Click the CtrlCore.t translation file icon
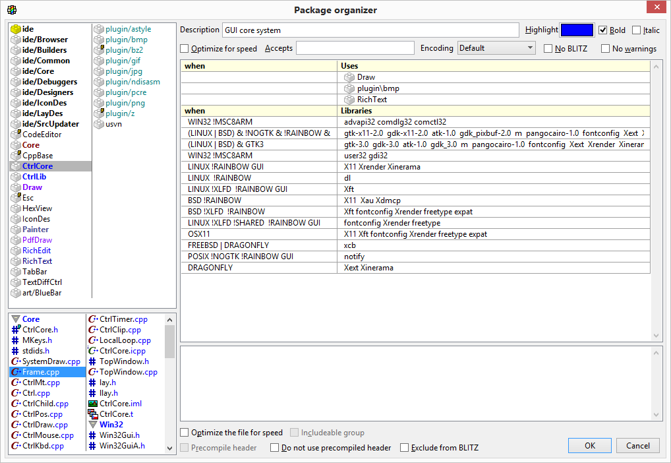 click(x=93, y=414)
